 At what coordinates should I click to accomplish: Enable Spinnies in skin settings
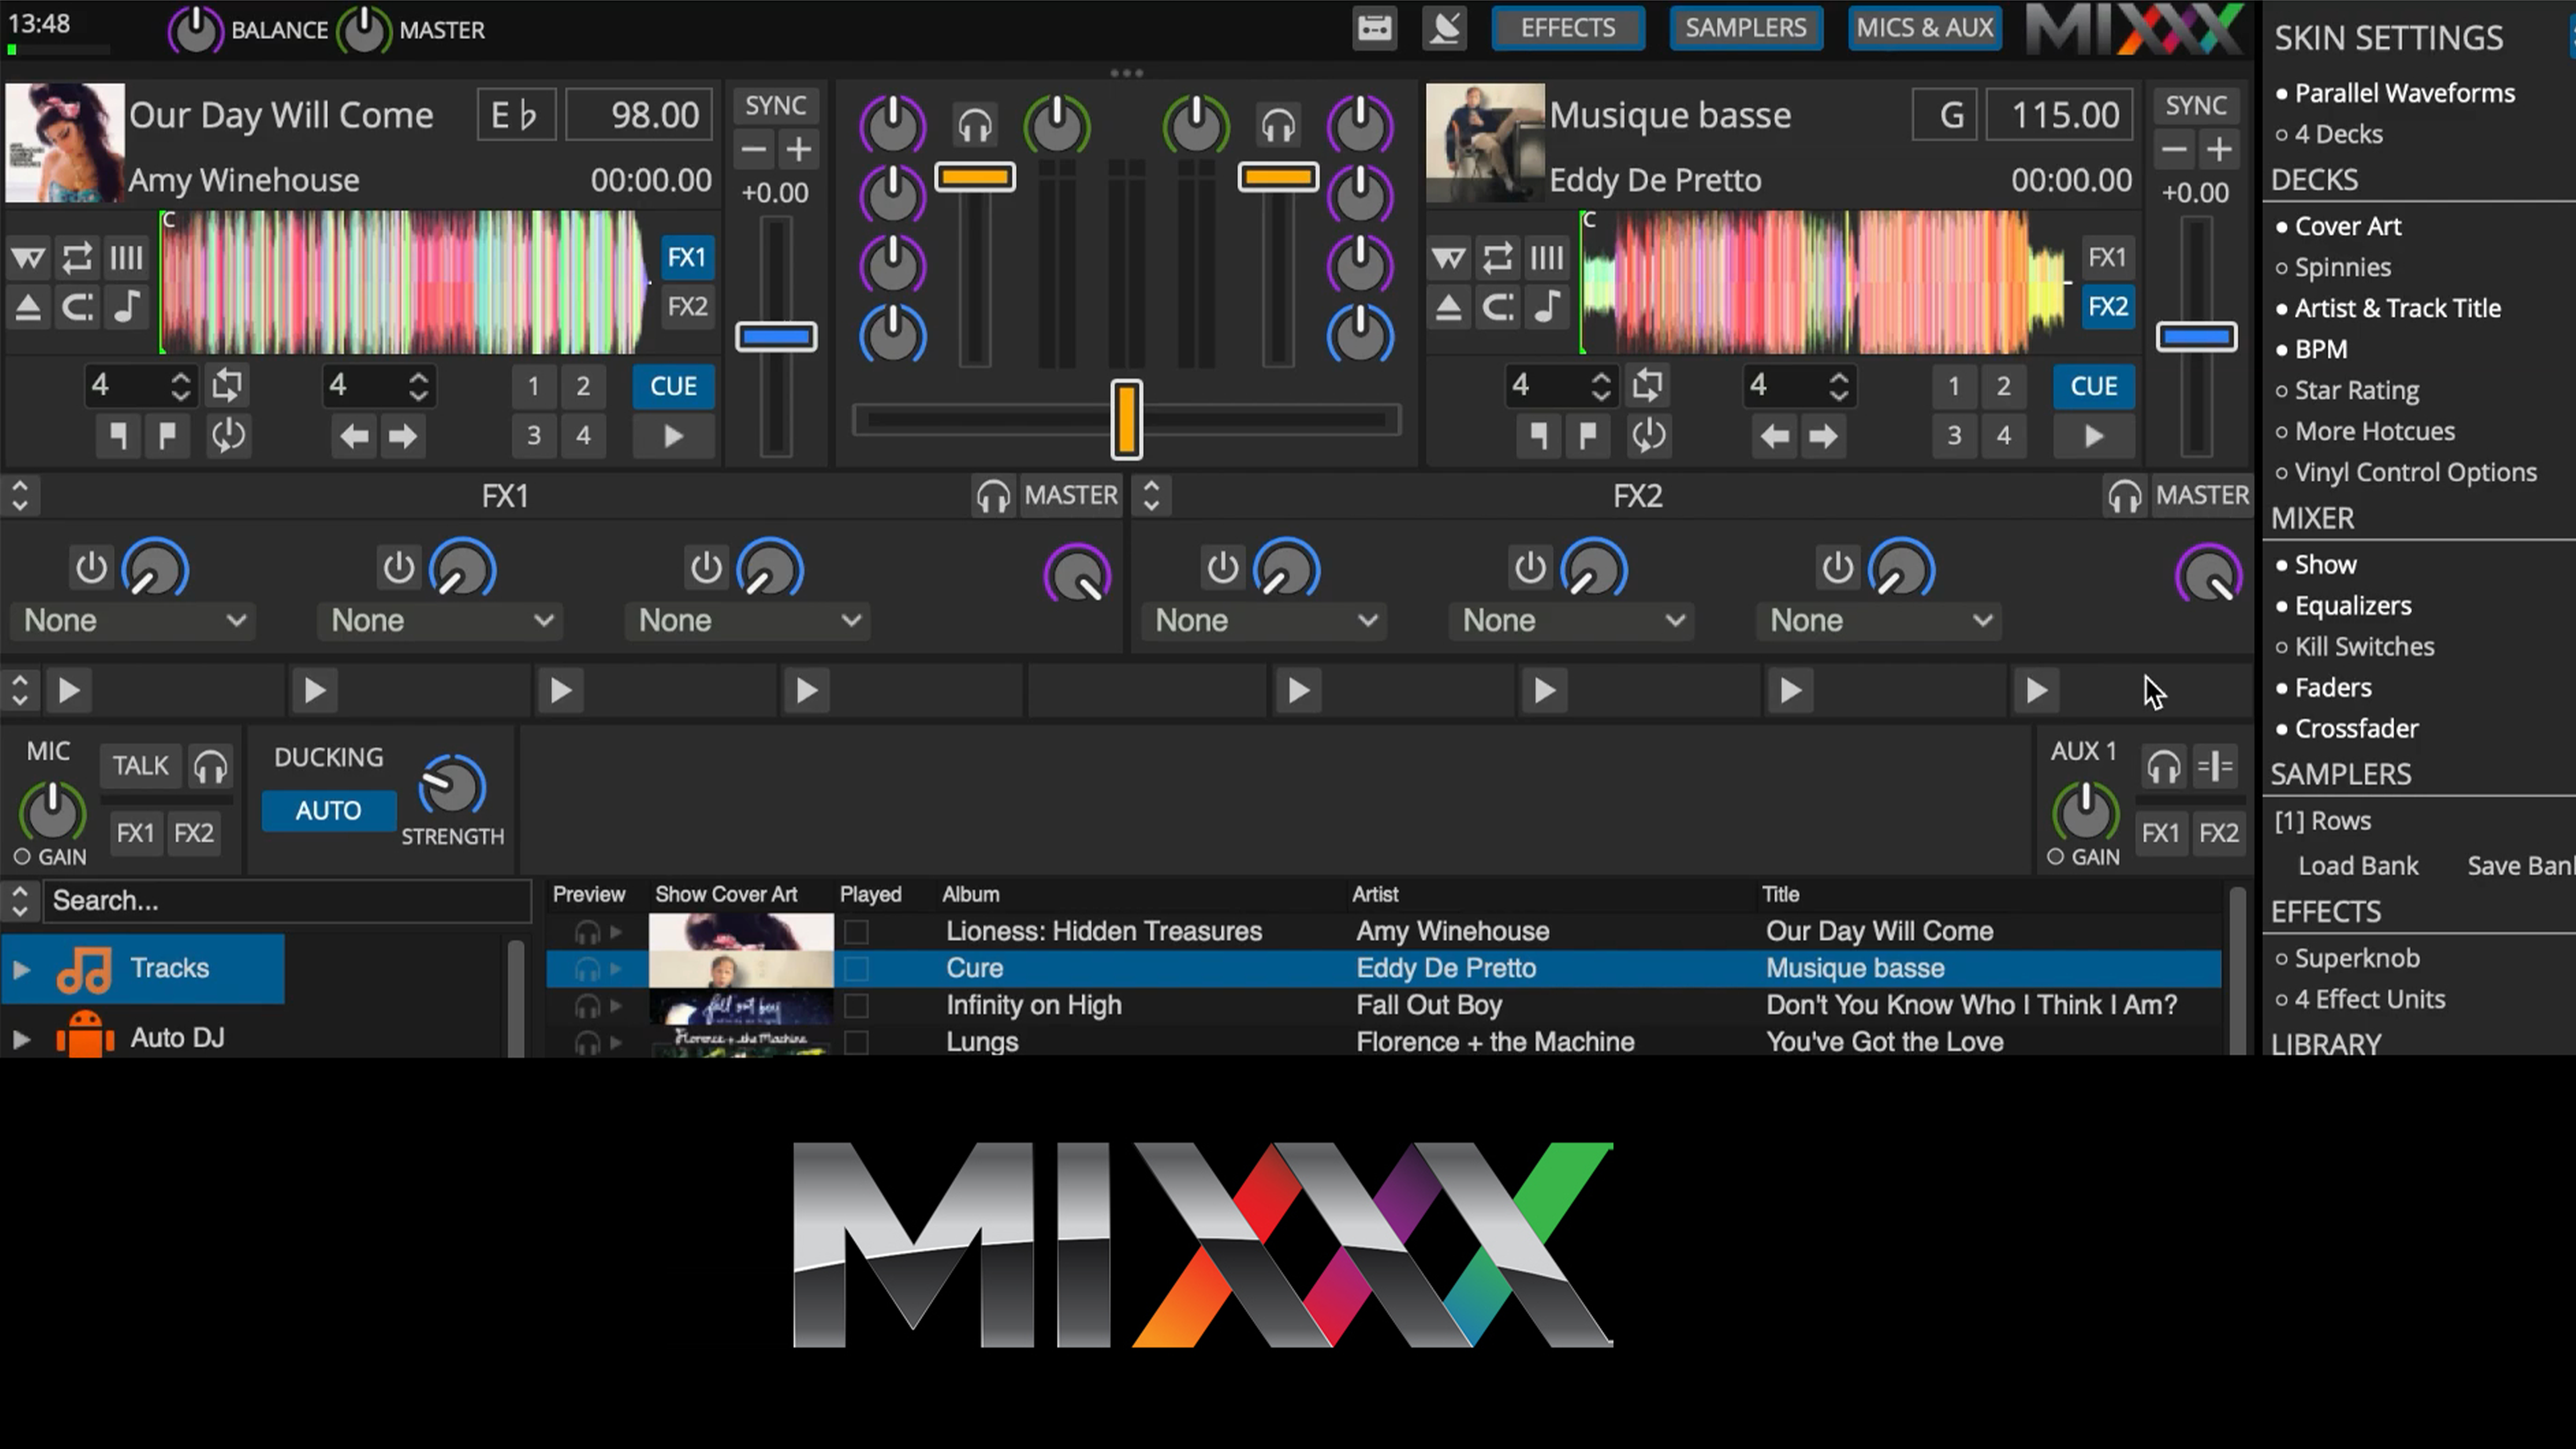(x=2333, y=267)
